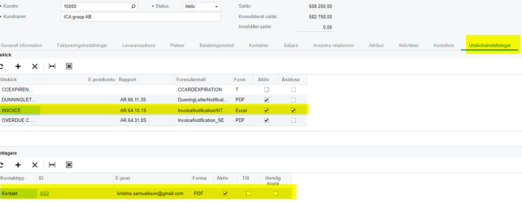Click Excel export icon in Utskick toolbar
The width and height of the screenshot is (522, 203).
coord(69,66)
